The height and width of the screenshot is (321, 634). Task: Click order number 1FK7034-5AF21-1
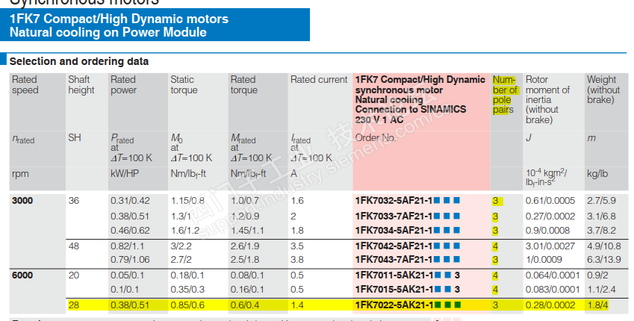[407, 231]
